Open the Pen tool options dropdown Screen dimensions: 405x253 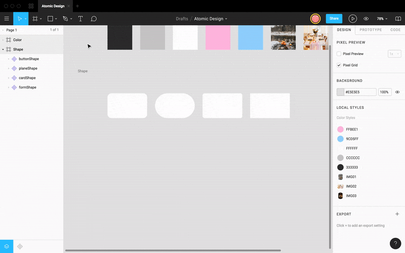pos(71,19)
